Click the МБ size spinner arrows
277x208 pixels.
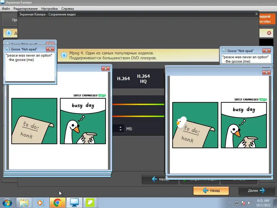point(120,129)
